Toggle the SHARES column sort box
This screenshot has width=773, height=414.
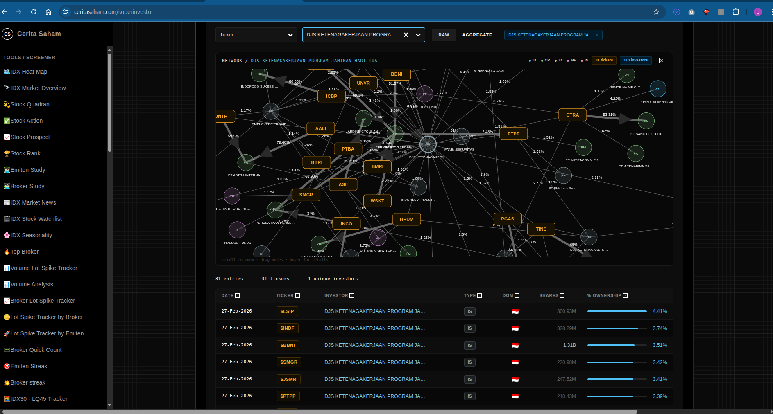pos(562,295)
